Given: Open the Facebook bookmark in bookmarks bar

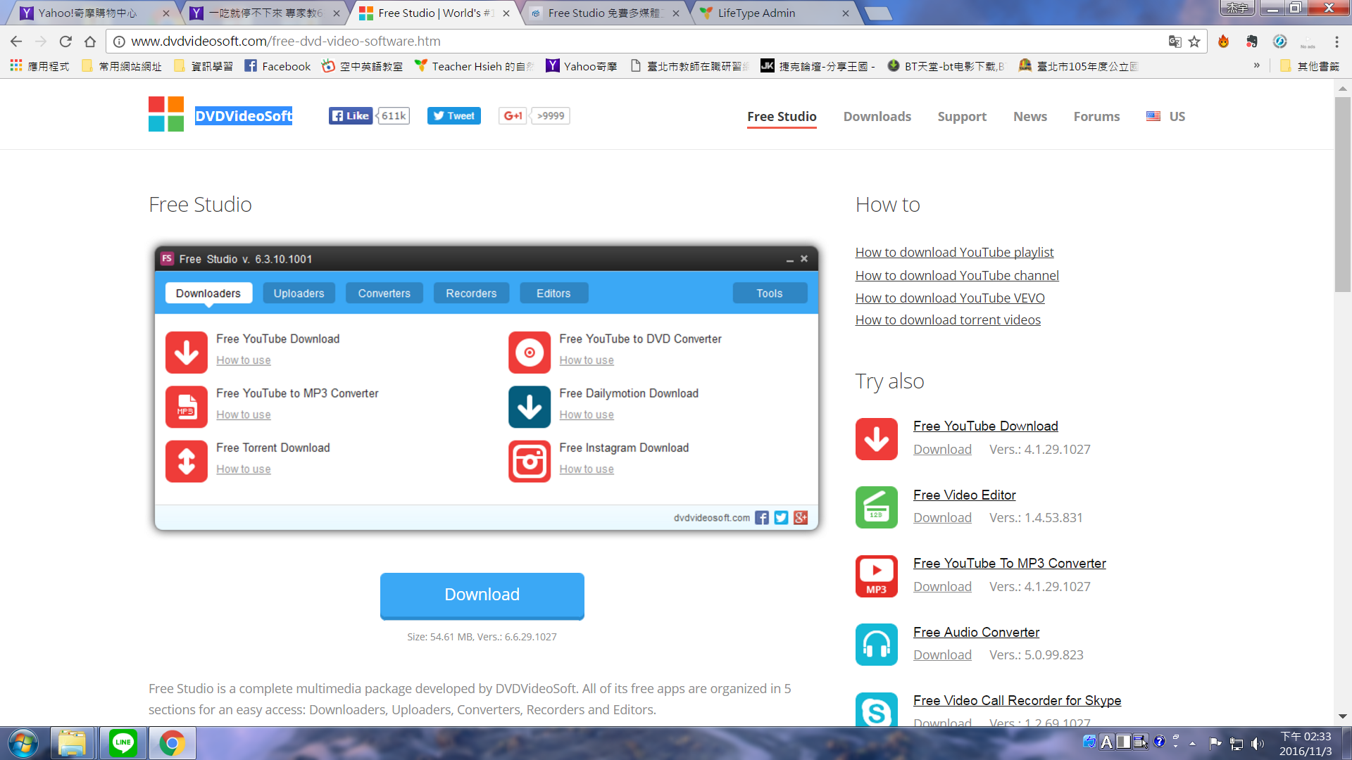Looking at the screenshot, I should point(277,66).
